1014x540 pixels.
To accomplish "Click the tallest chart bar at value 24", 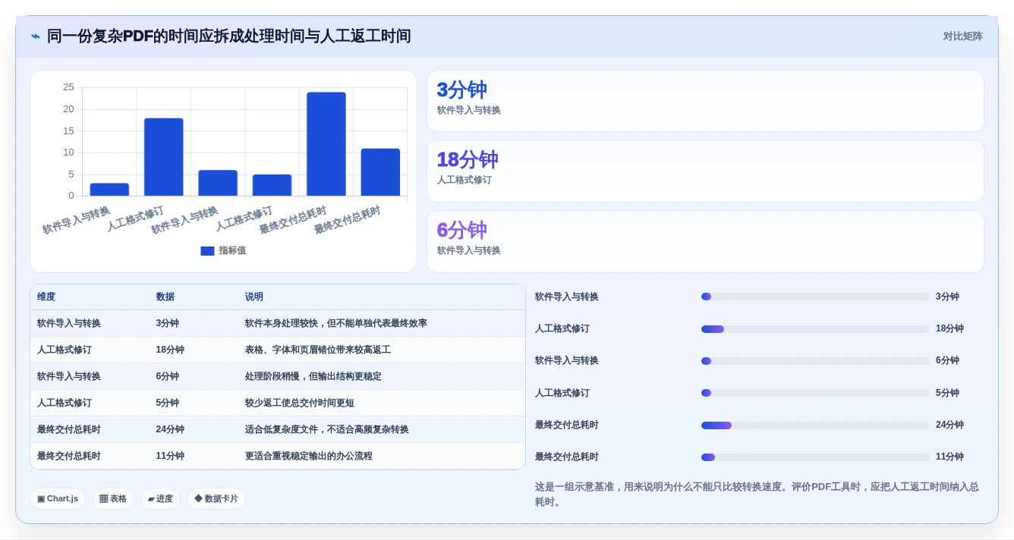I will [326, 144].
